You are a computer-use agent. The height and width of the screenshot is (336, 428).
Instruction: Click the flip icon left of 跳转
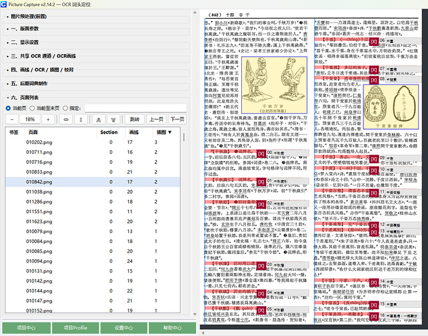114,119
